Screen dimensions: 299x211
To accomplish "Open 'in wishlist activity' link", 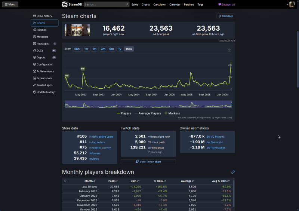I will 100,148.
